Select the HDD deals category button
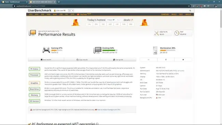 [110, 24]
